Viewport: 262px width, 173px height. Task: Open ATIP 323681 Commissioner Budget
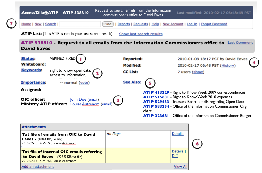[155, 116]
